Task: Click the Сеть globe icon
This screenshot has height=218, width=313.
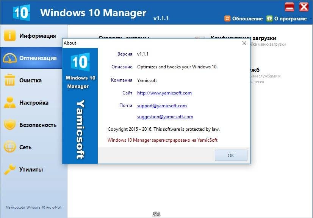Action: click(9, 147)
